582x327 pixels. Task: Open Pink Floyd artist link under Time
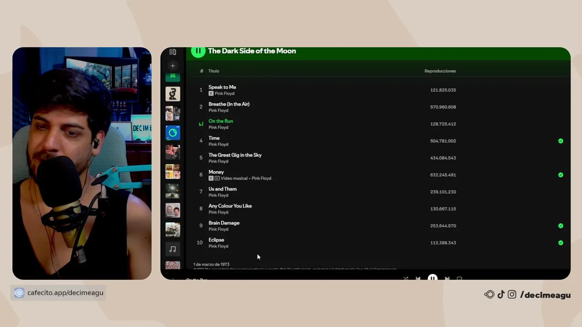click(x=218, y=144)
